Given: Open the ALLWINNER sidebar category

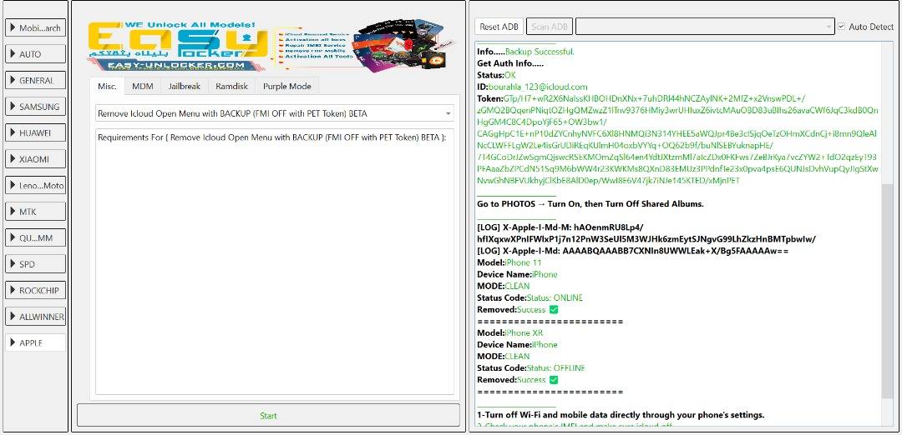Looking at the screenshot, I should pos(36,316).
